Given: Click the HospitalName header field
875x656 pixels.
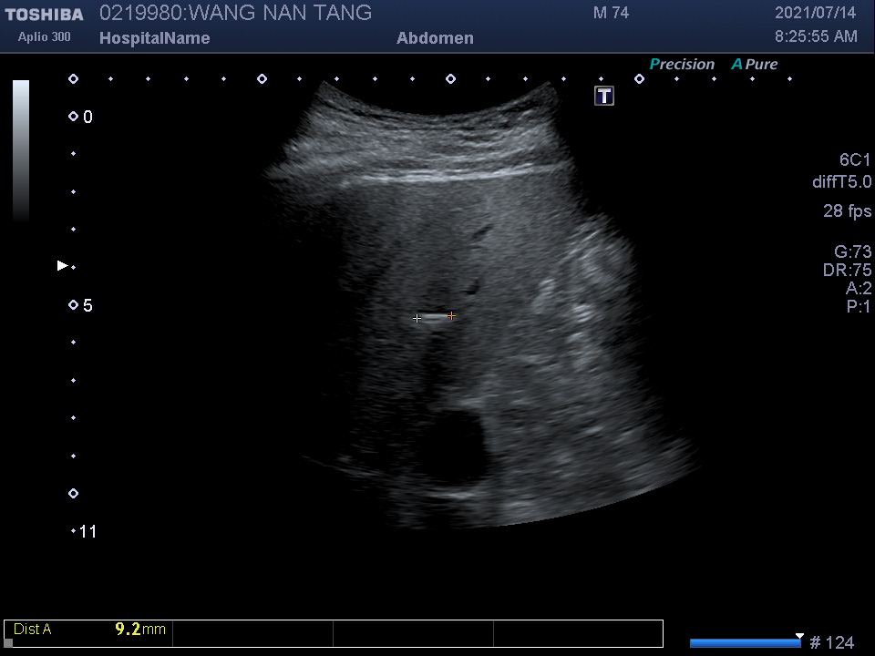Looking at the screenshot, I should (154, 38).
